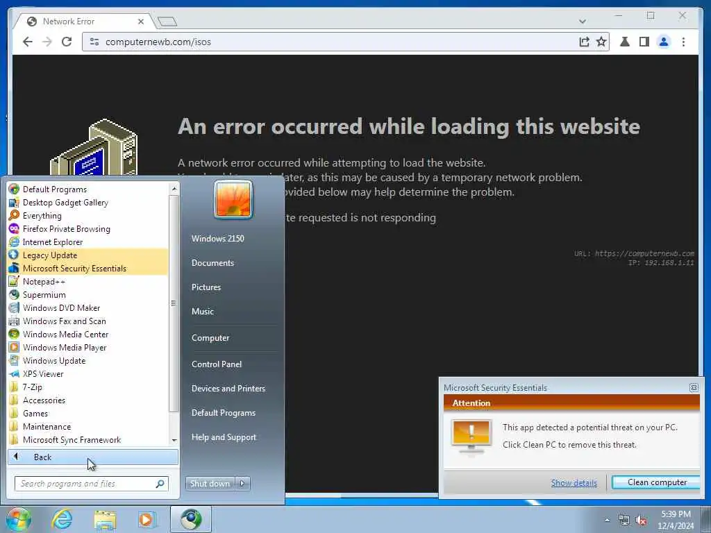This screenshot has width=711, height=533.
Task: Open Pictures from the Start menu
Action: 206,287
